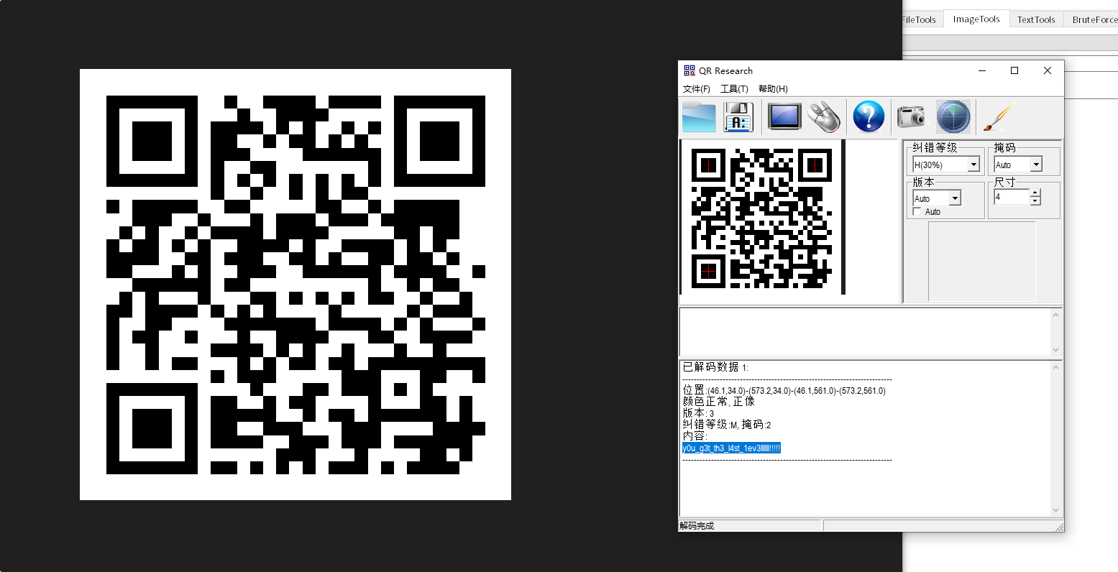Expand the 版本 Auto dropdown
Viewport: 1118px width, 572px height.
[x=955, y=198]
